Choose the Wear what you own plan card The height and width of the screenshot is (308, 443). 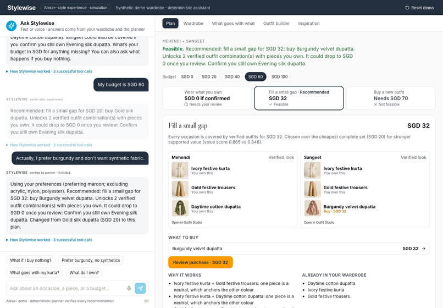(x=207, y=98)
